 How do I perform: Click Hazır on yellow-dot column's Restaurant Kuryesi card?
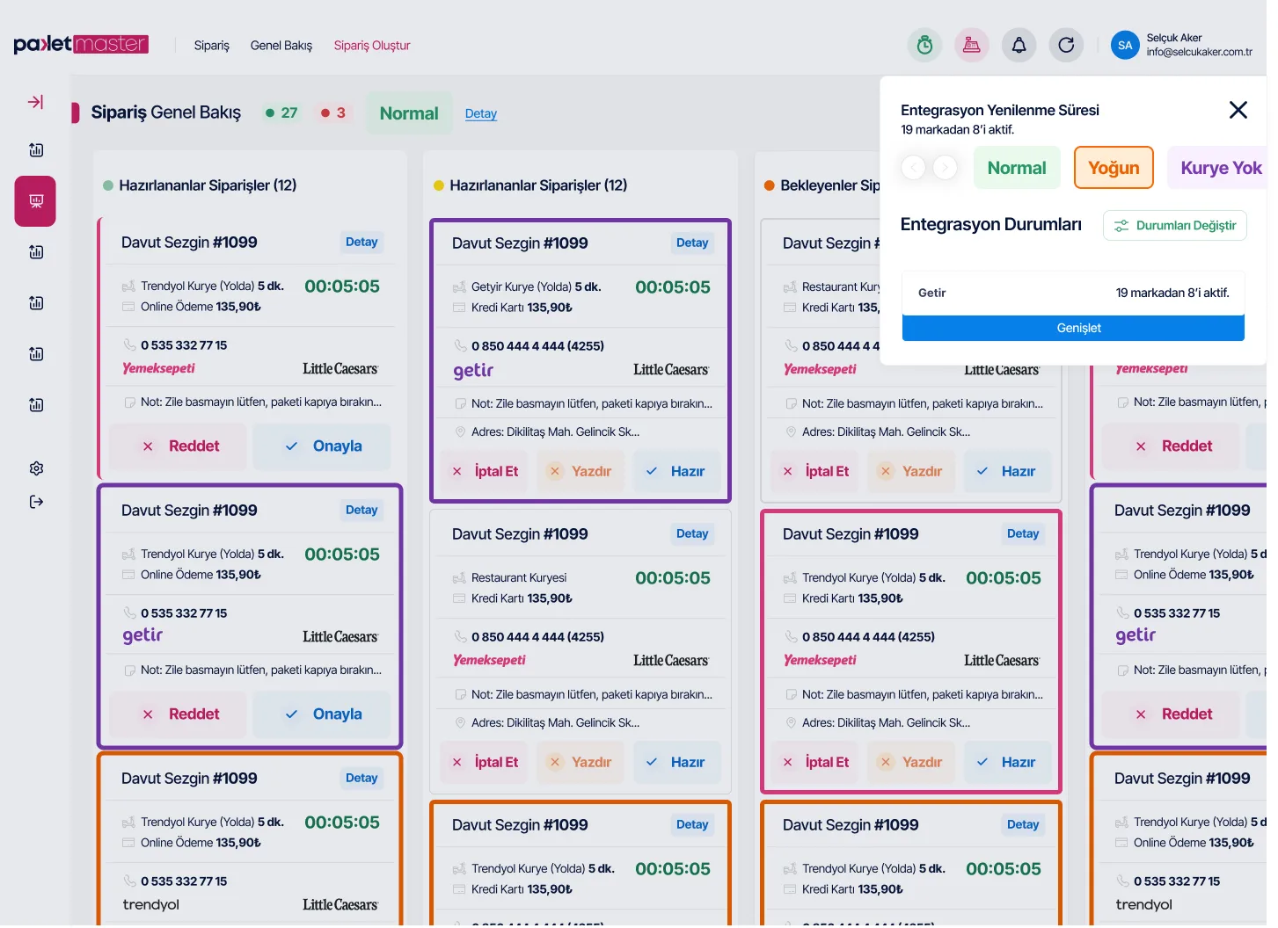tap(676, 763)
